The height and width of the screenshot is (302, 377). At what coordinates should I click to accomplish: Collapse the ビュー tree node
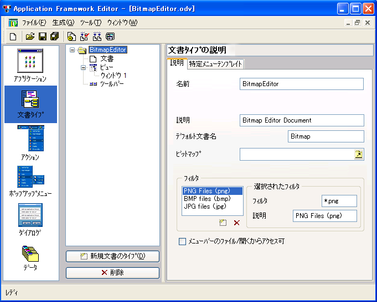click(84, 67)
